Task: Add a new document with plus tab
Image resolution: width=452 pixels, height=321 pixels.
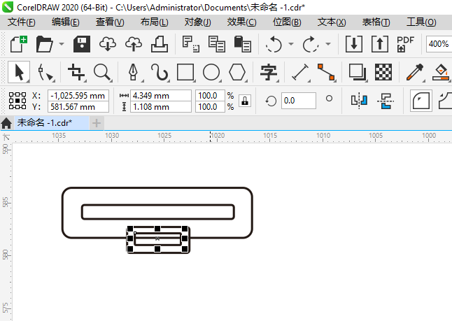Action: tap(97, 123)
